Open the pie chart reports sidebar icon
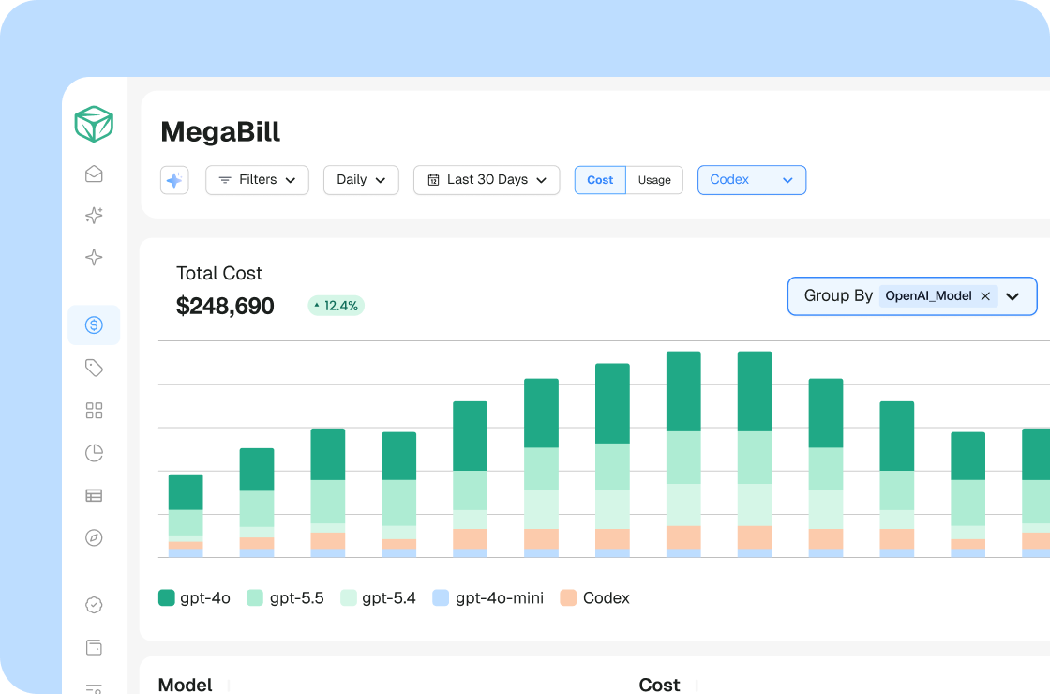Image resolution: width=1050 pixels, height=694 pixels. tap(94, 453)
